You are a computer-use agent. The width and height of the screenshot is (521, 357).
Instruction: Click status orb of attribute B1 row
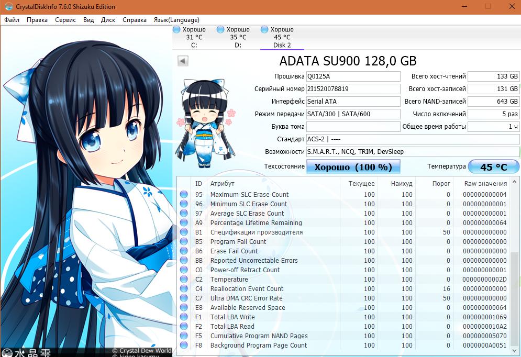184,232
